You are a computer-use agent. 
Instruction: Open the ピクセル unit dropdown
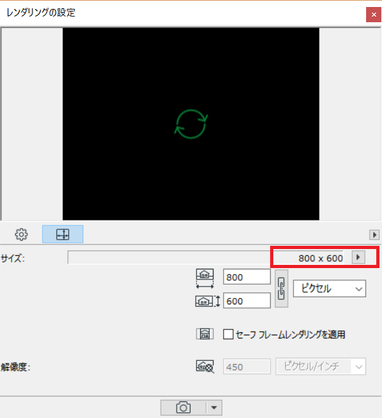tap(329, 288)
